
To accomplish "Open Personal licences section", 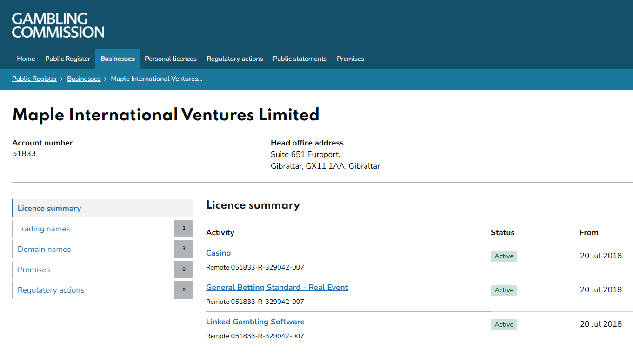I will tap(171, 59).
